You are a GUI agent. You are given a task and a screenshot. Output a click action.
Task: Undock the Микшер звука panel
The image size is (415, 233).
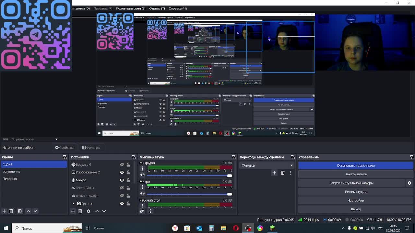(x=234, y=157)
